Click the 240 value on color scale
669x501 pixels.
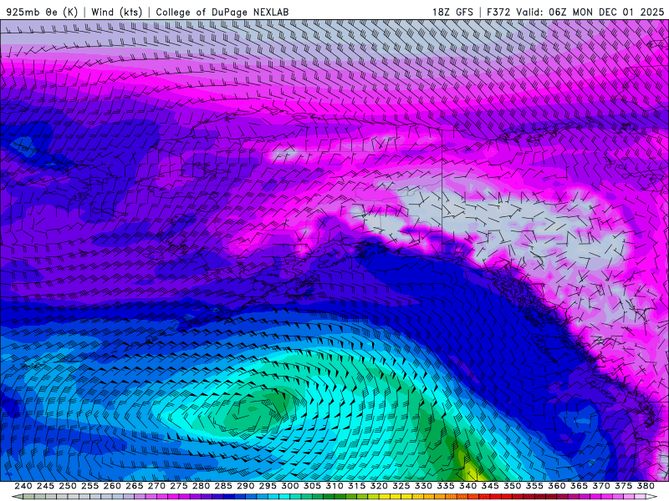(23, 486)
